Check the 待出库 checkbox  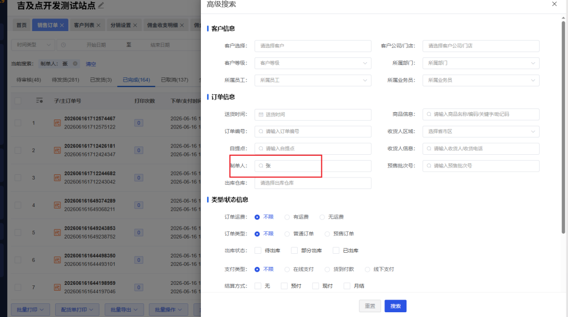click(258, 250)
